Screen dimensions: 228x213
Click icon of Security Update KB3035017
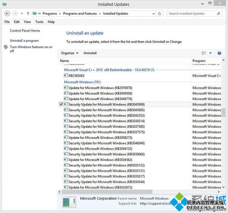(x=66, y=176)
